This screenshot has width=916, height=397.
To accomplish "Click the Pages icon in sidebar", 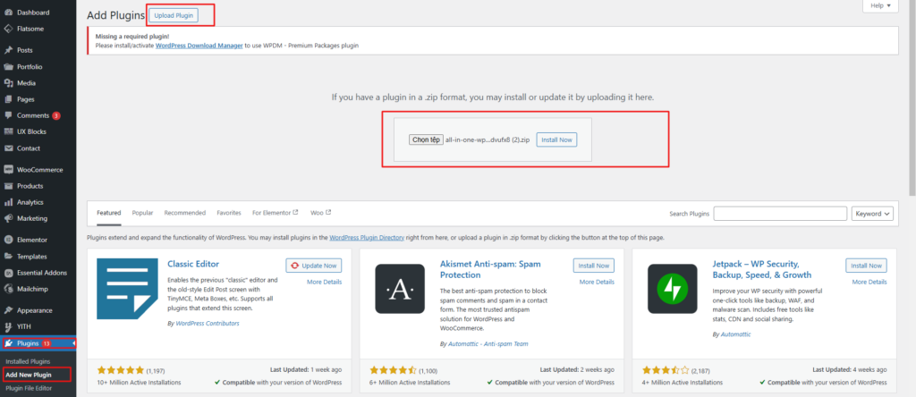I will click(8, 99).
